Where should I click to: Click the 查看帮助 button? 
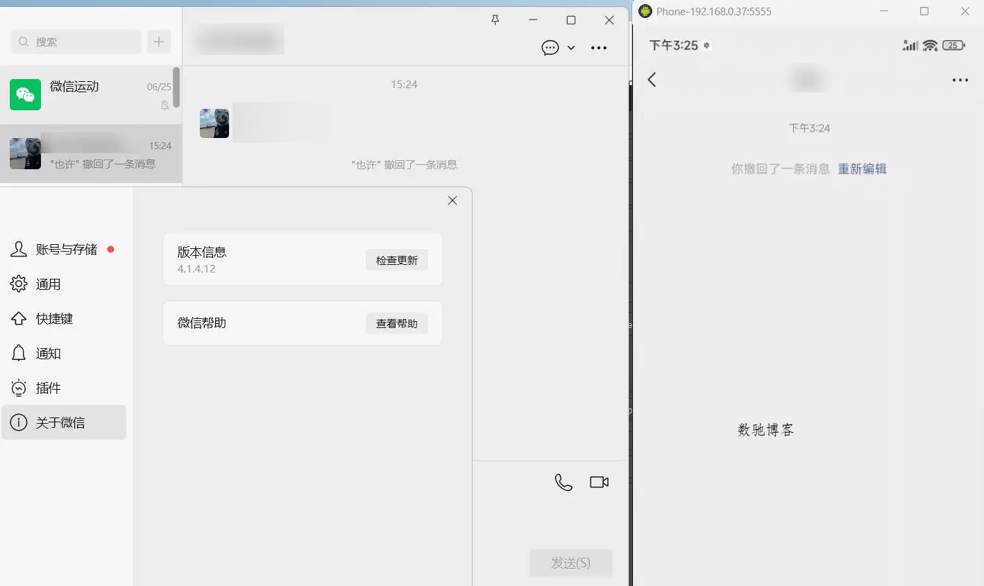click(x=397, y=323)
